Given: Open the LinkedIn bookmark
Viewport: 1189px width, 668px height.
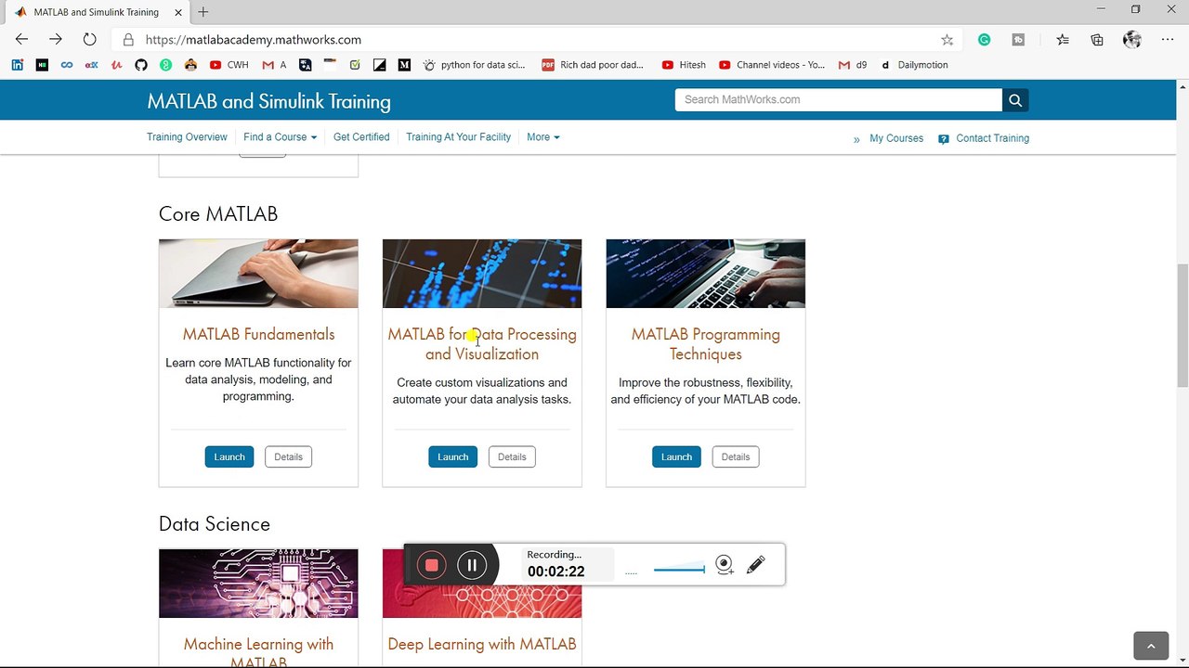Looking at the screenshot, I should [x=18, y=65].
